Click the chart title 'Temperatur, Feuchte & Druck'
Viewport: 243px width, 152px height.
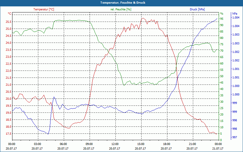123,3
